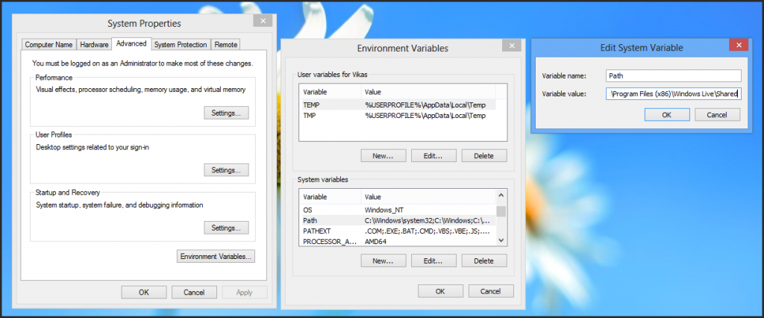Delete the selected user variable
The width and height of the screenshot is (764, 318).
click(483, 156)
